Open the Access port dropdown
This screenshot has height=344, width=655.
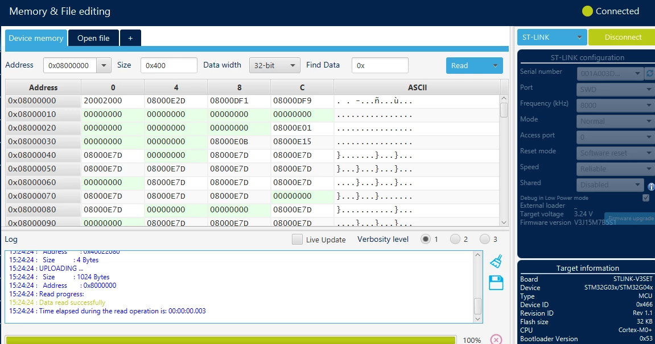click(x=615, y=137)
